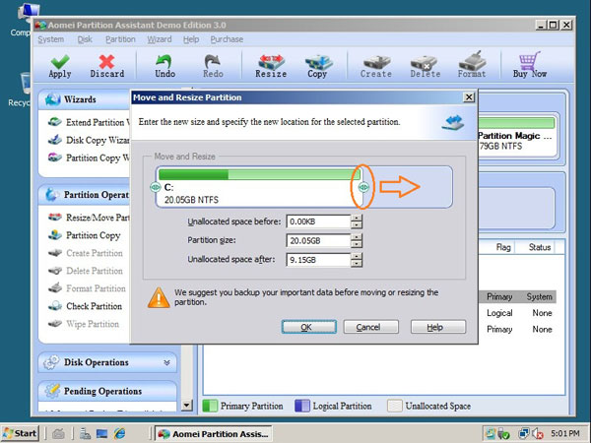Click the Help button in dialog
Screen dimensions: 591x443
438,327
